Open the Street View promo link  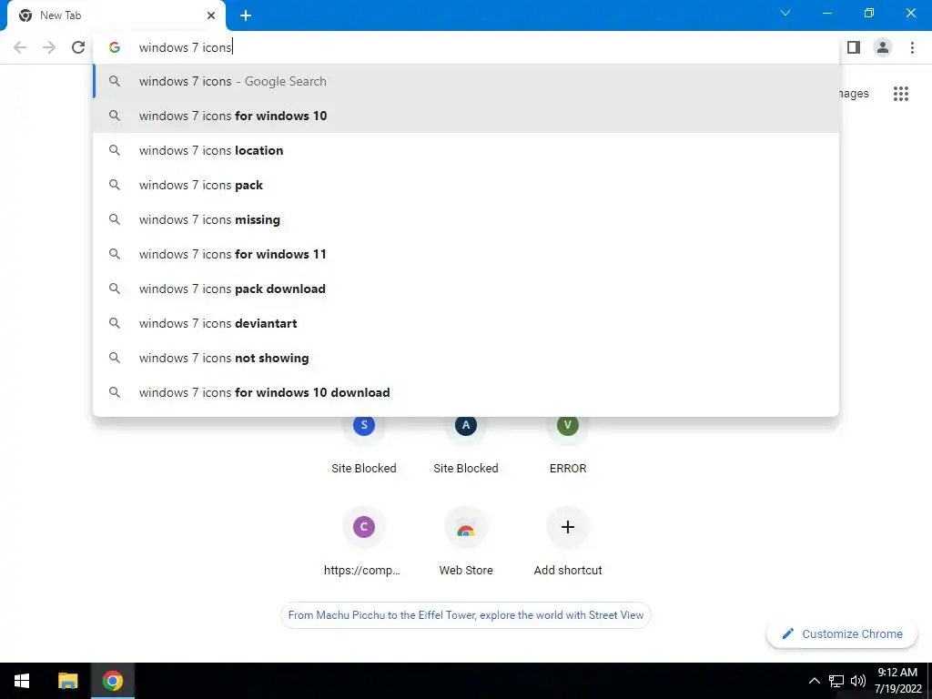466,615
